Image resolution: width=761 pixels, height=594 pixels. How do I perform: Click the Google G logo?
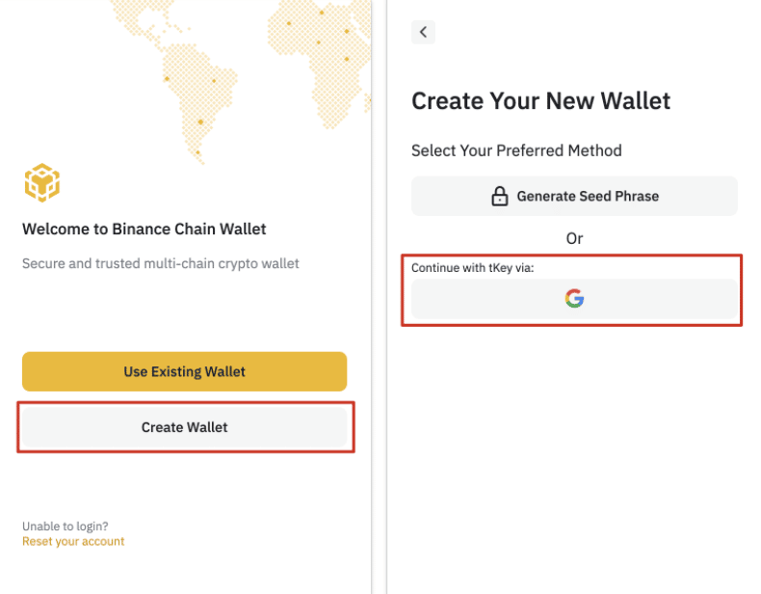click(x=574, y=299)
